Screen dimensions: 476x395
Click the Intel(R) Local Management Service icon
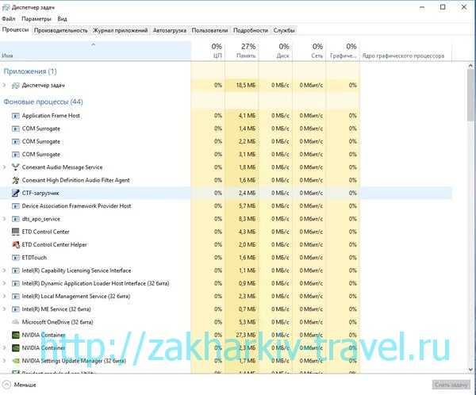[x=16, y=297]
